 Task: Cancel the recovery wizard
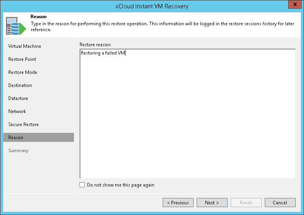[280, 203]
